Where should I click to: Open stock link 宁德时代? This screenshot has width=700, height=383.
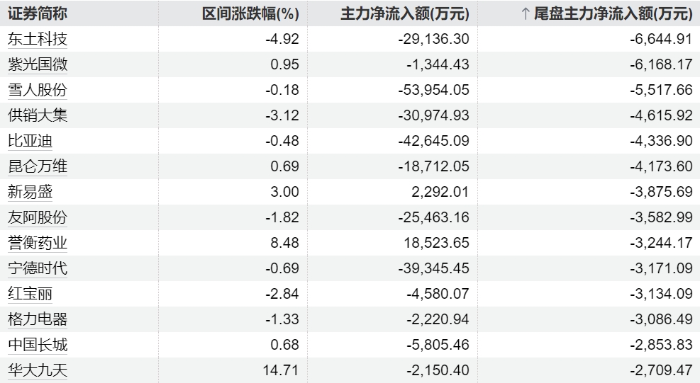coord(38,268)
